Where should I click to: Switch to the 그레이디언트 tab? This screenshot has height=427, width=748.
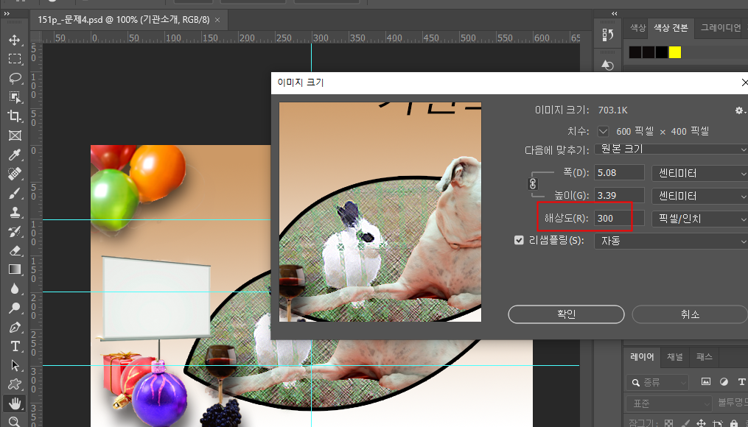[720, 28]
